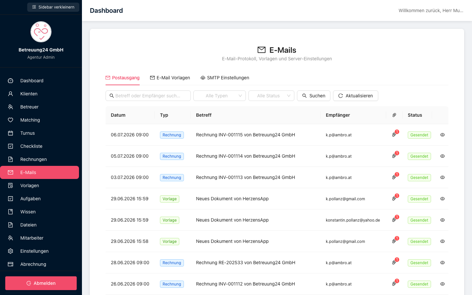The image size is (472, 295).
Task: Click the E-Mails envelope icon in sidebar
Action: [x=10, y=172]
